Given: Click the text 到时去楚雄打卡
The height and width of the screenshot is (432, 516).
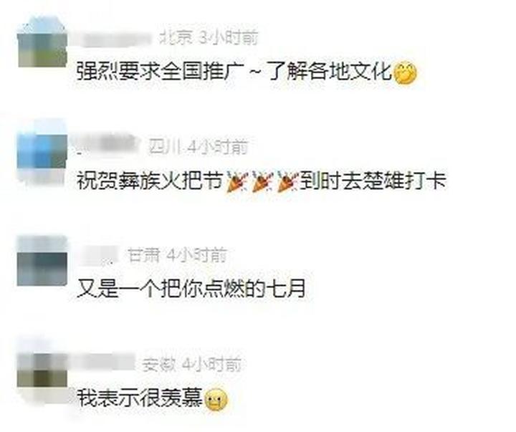Looking at the screenshot, I should click(x=373, y=181).
